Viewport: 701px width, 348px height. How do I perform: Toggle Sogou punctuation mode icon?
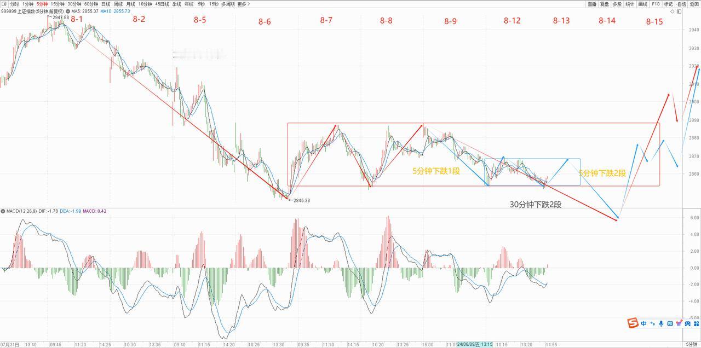pos(653,323)
